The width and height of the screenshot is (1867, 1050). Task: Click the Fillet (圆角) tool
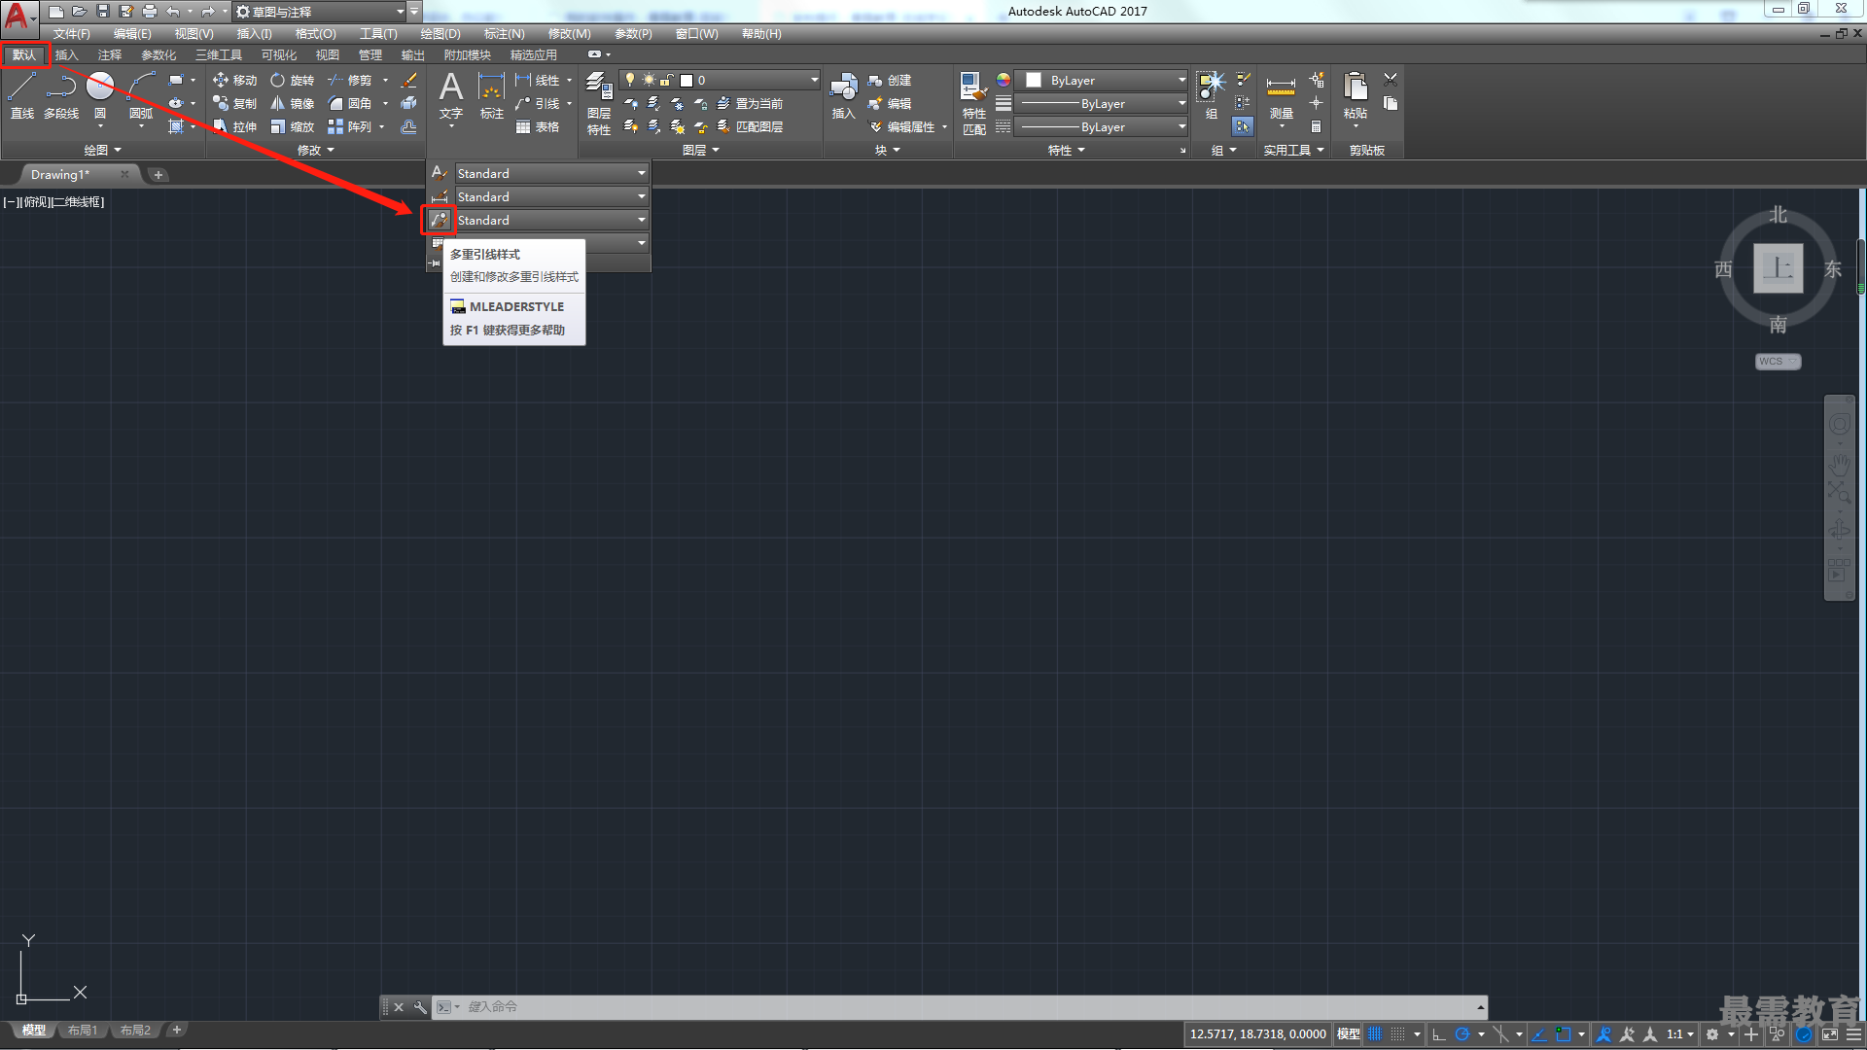350,103
